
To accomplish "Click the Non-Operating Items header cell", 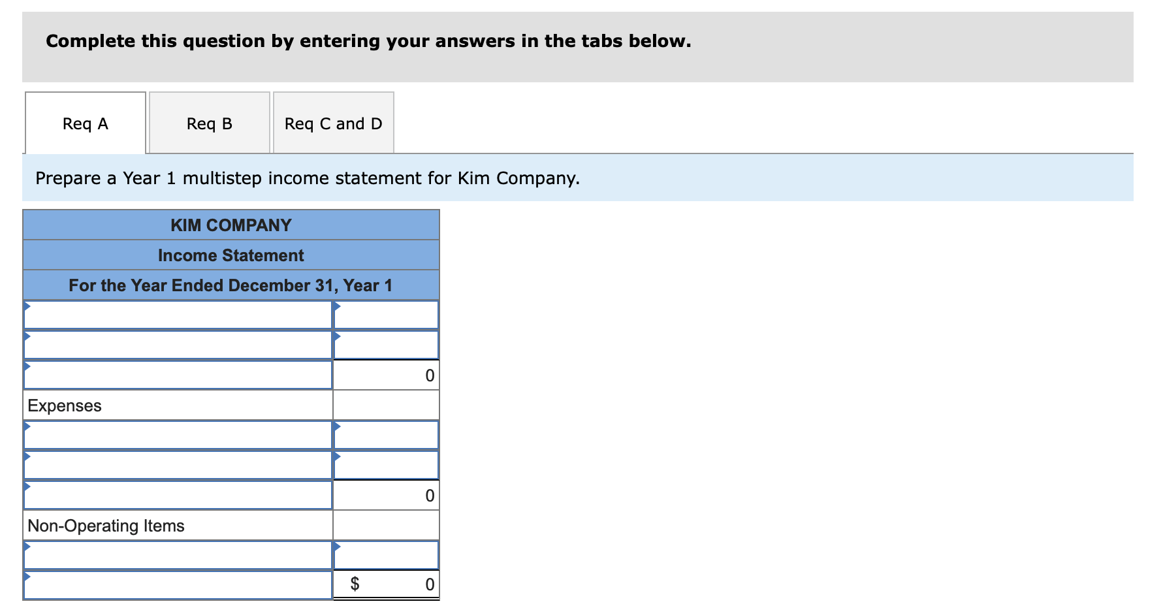I will click(178, 524).
